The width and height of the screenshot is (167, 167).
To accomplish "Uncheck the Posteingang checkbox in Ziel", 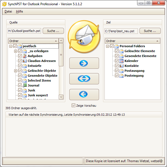I will point(117,76).
